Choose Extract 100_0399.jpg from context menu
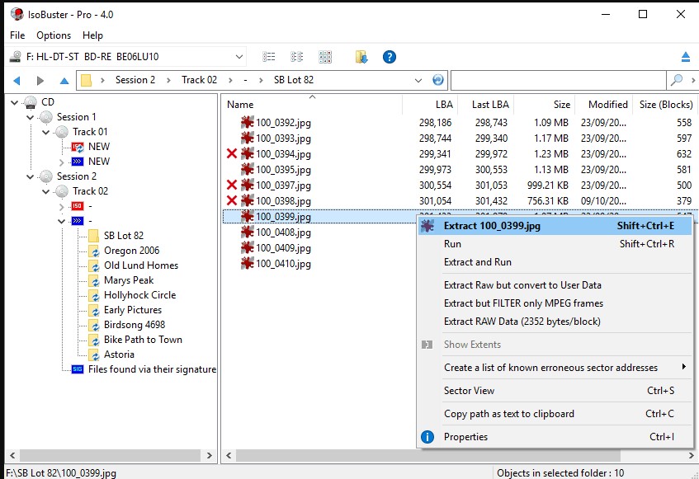699x479 pixels. tap(492, 226)
